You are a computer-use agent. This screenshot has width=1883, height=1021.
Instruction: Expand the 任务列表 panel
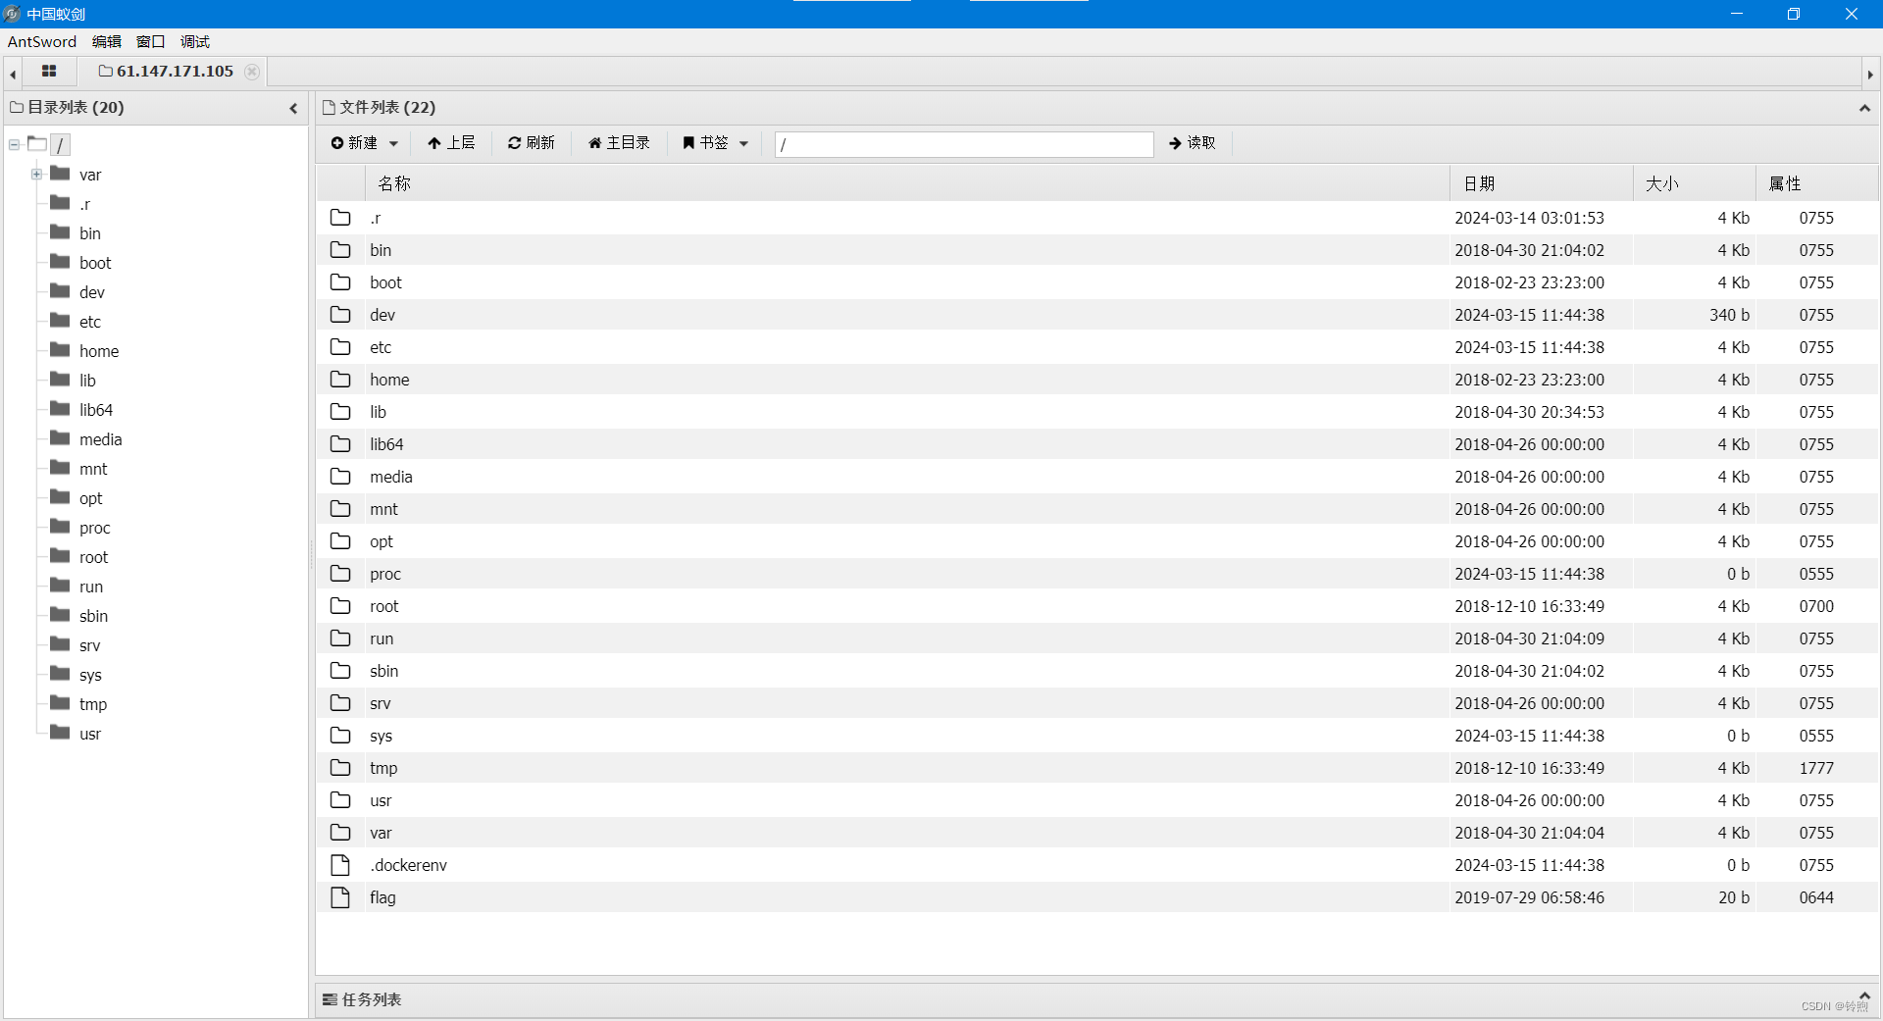pyautogui.click(x=1864, y=995)
